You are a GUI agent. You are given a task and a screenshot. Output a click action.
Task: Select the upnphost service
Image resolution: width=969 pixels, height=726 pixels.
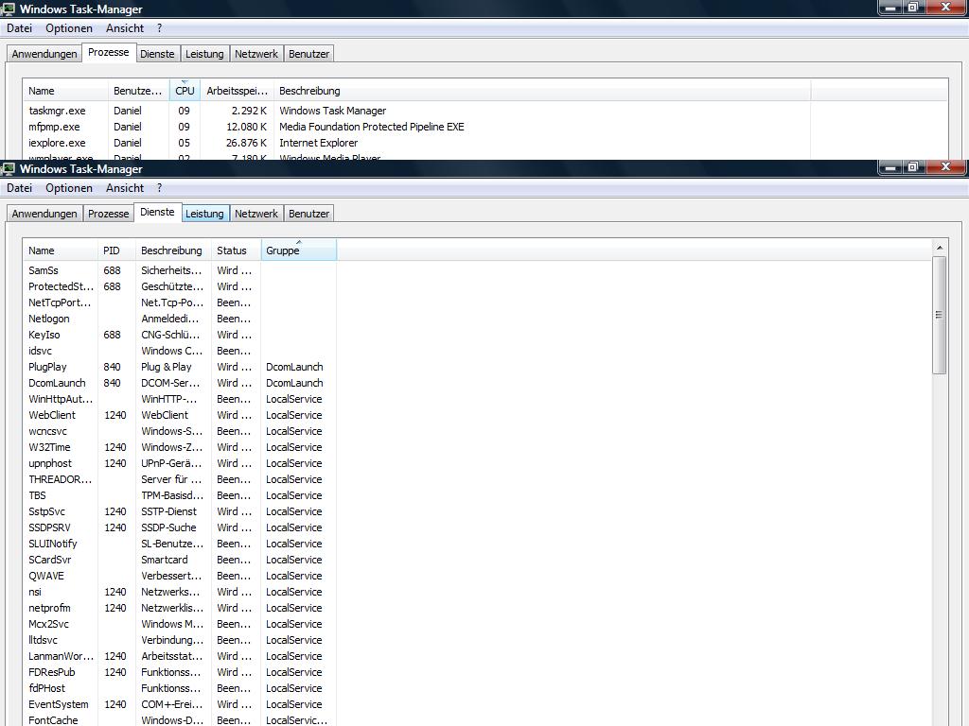tap(50, 463)
